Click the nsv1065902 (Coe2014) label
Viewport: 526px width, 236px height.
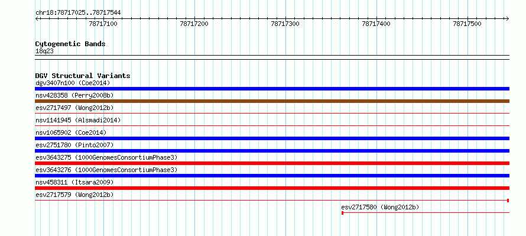(x=71, y=132)
